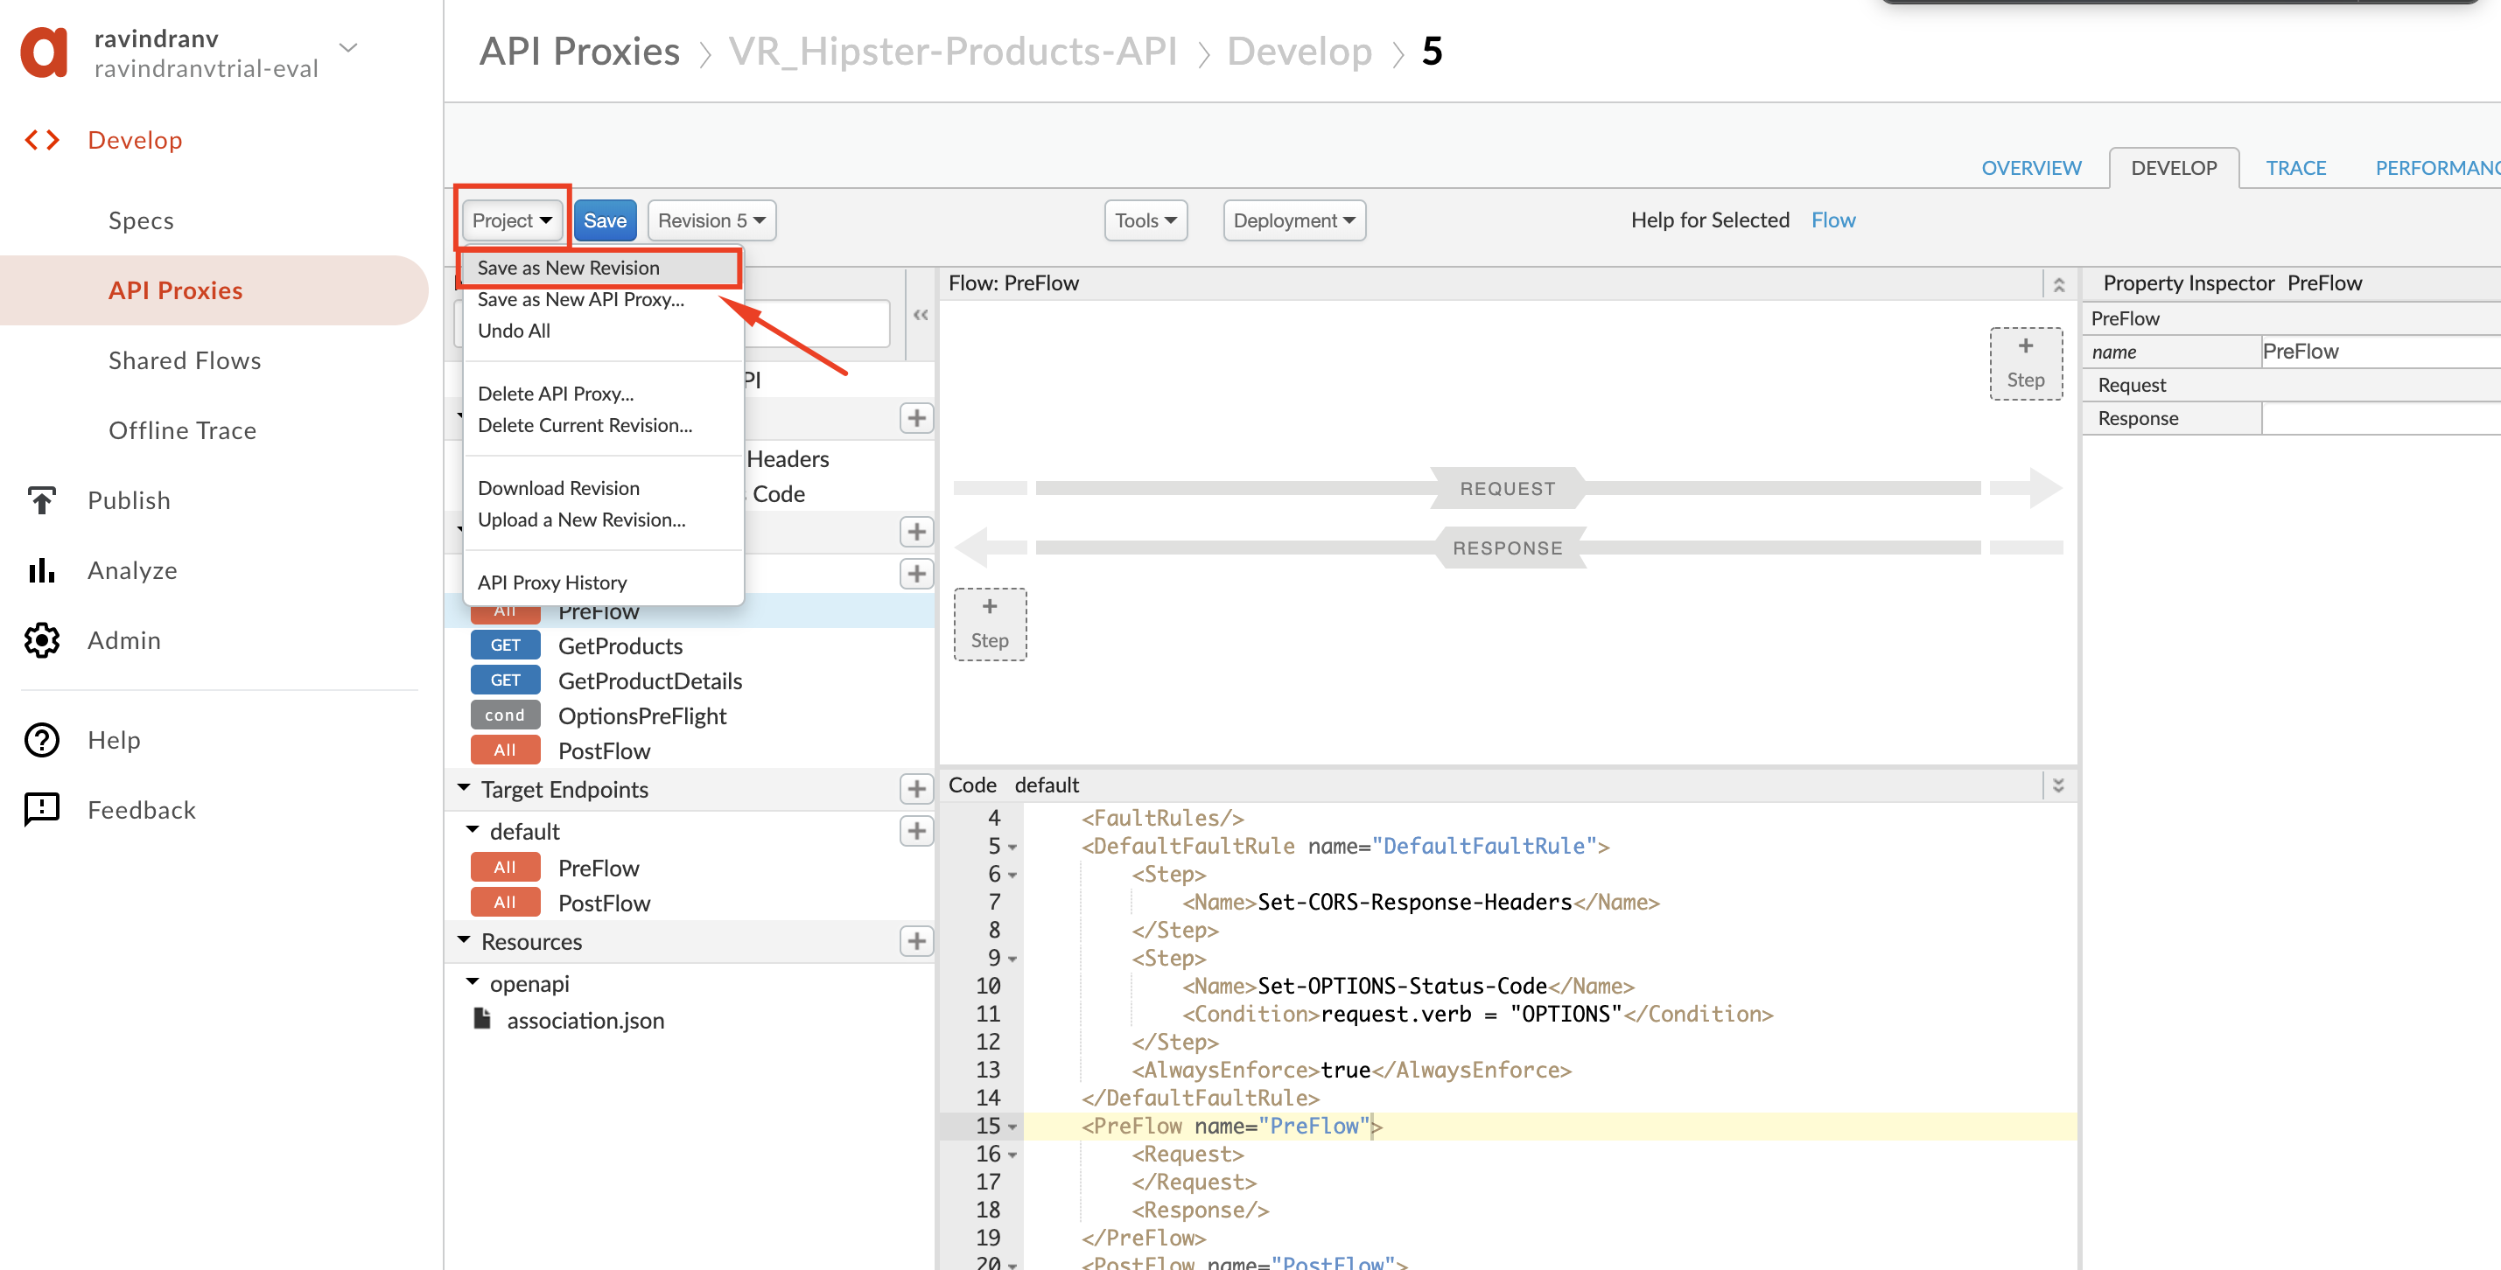Click plus icon right of Headers row
This screenshot has width=2501, height=1270.
[x=915, y=417]
